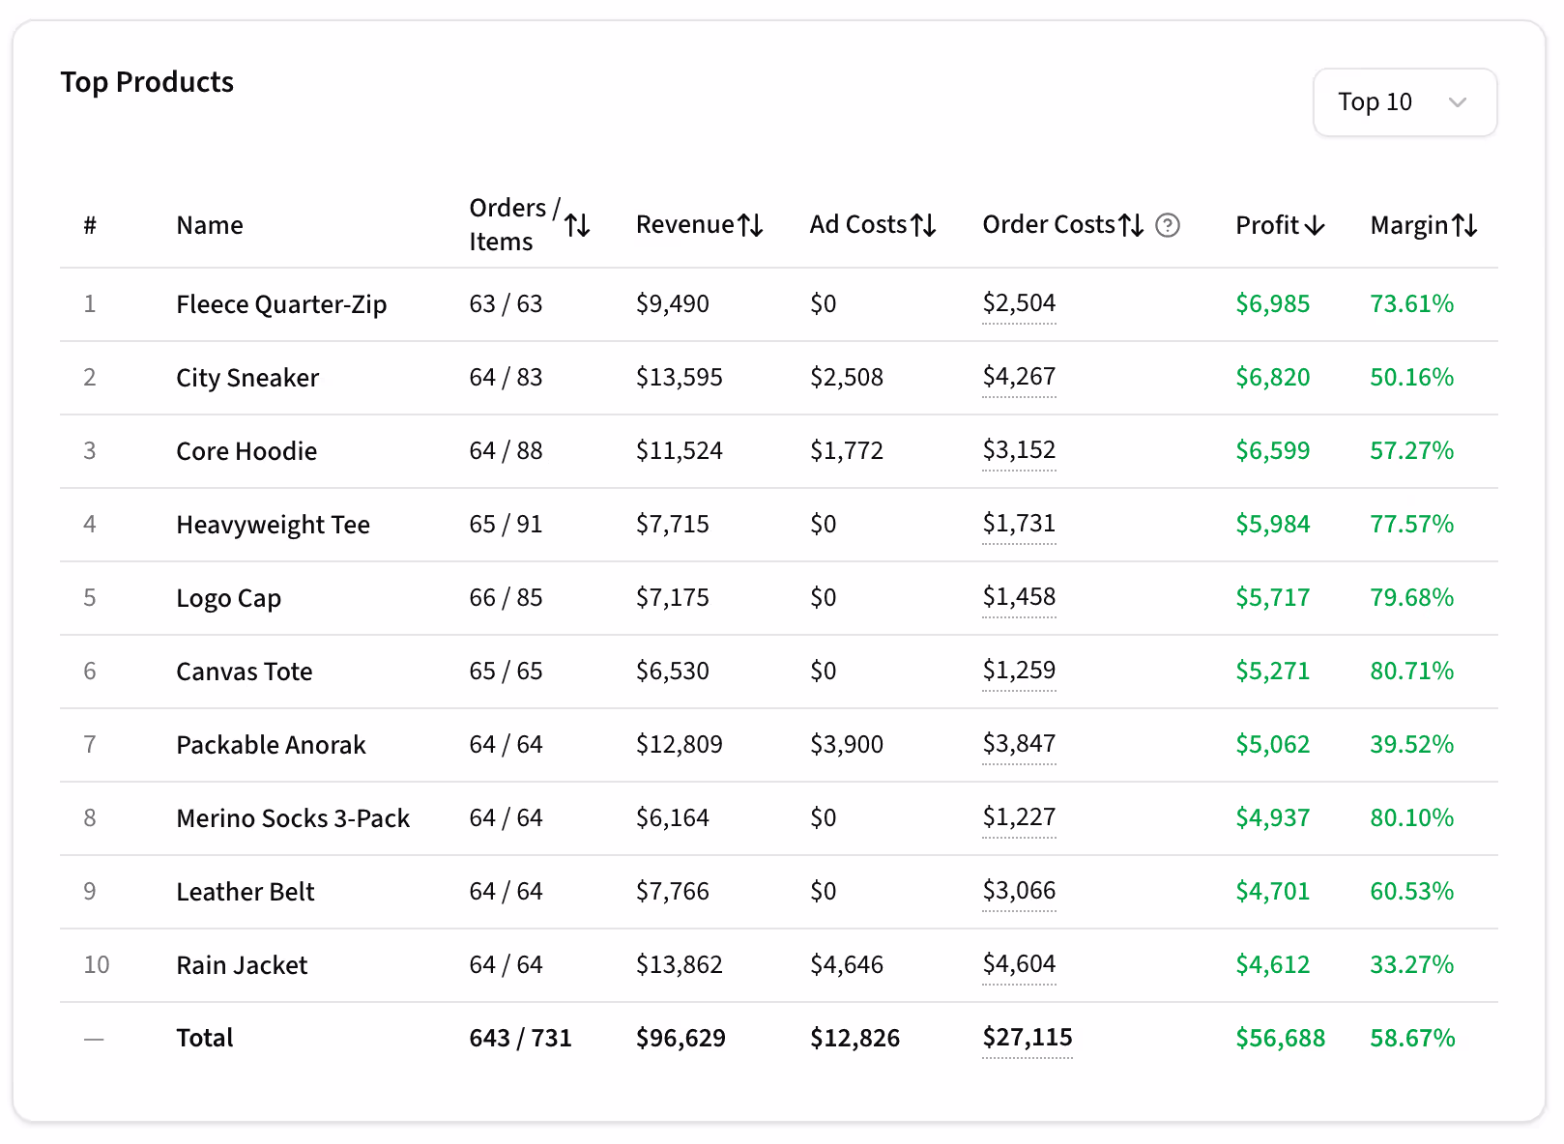This screenshot has height=1144, width=1564.
Task: Click the $1,458 order cost value
Action: 1019,597
